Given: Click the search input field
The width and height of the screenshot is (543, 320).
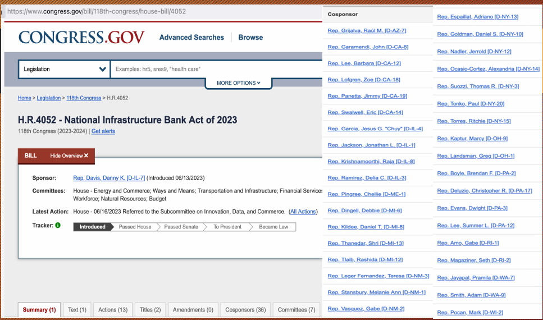Looking at the screenshot, I should click(216, 69).
